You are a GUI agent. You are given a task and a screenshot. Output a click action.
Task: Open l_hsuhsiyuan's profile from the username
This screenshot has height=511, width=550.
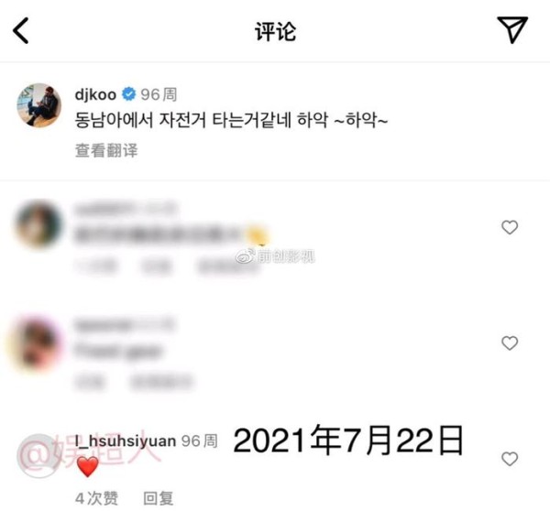pyautogui.click(x=126, y=440)
